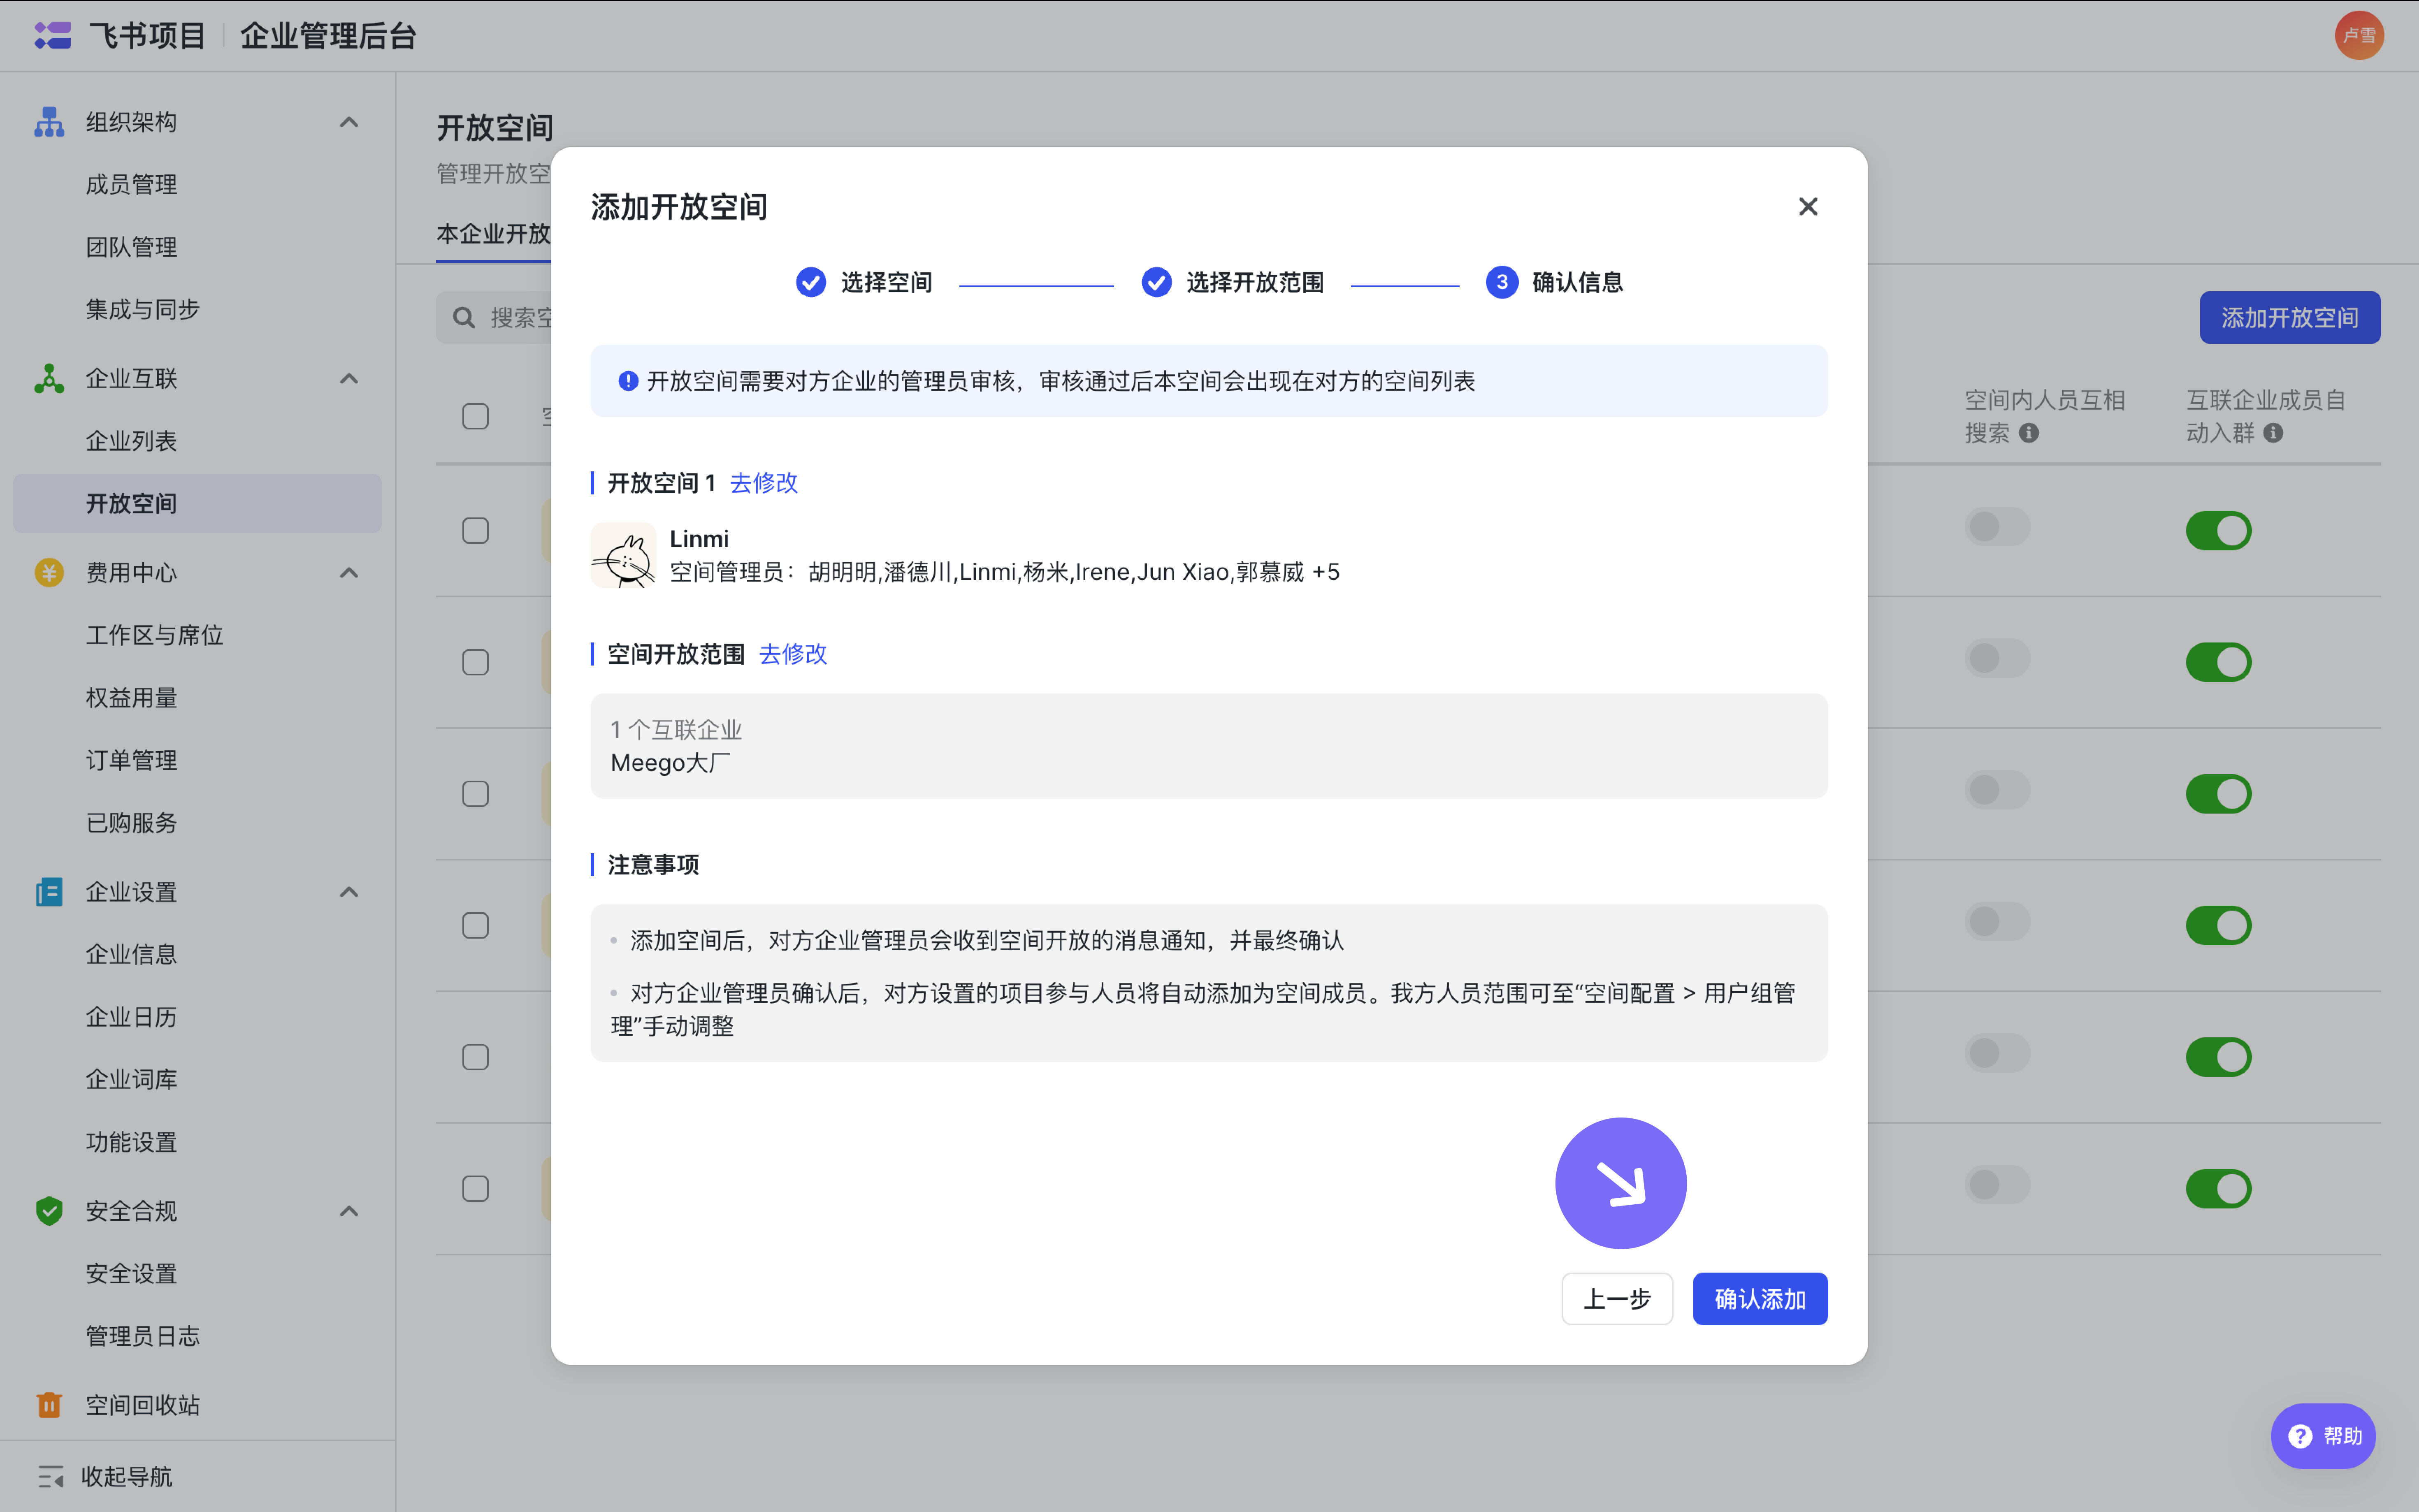This screenshot has width=2419, height=1512.
Task: Collapse the 安全合规 section chevron
Action: click(348, 1211)
